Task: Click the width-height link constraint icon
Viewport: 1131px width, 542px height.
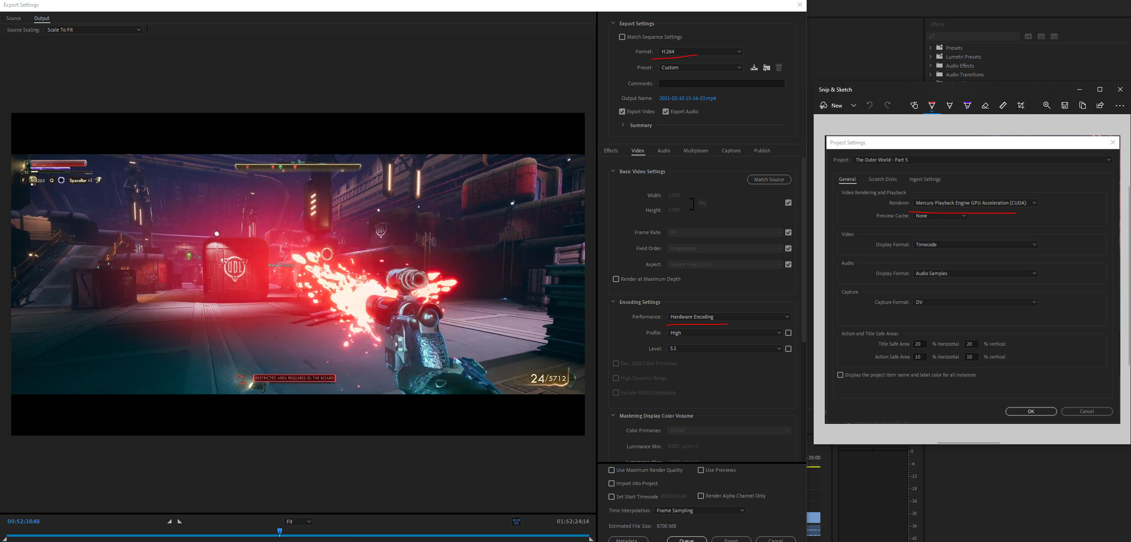Action: pyautogui.click(x=703, y=203)
